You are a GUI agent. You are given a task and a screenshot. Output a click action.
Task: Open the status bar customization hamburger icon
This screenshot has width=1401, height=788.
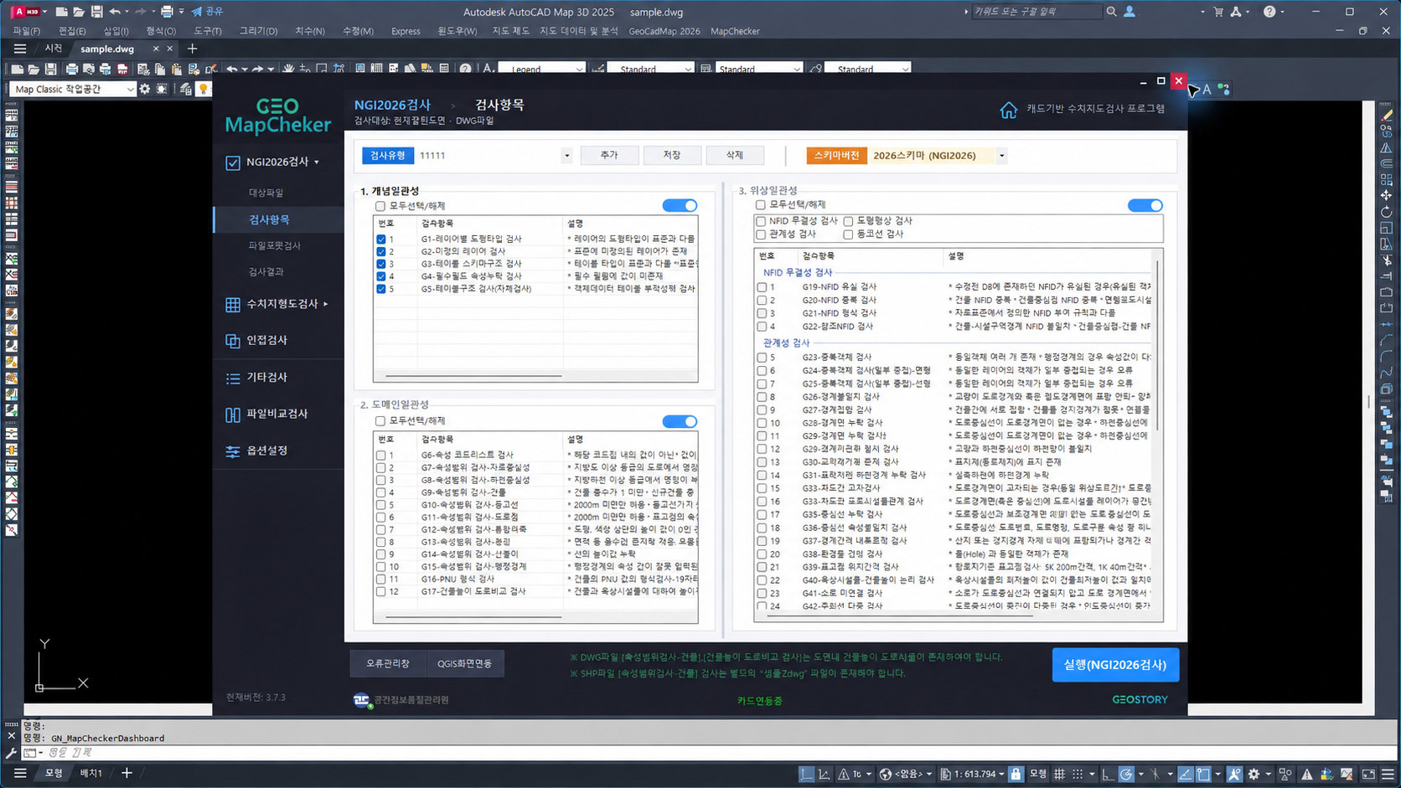1388,774
